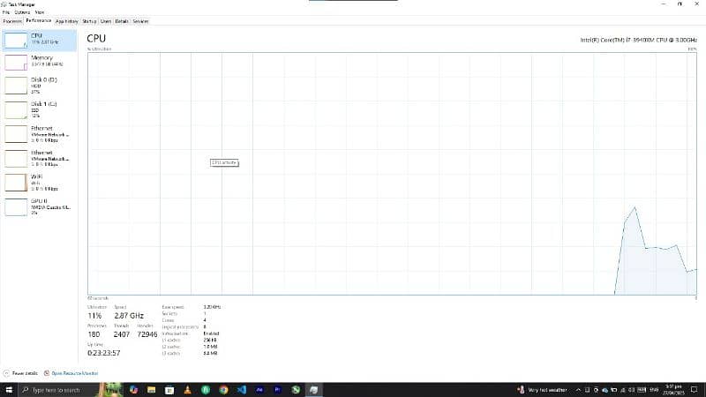
Task: Open the Options menu
Action: point(22,12)
